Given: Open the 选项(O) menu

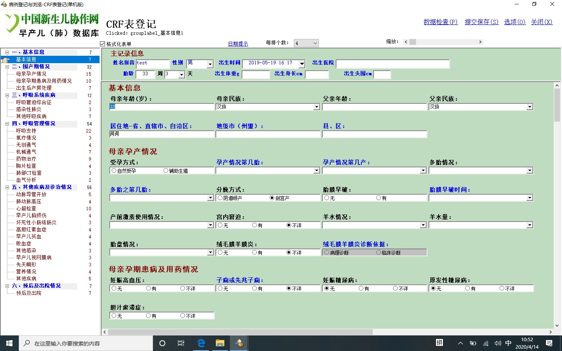Looking at the screenshot, I should 514,22.
